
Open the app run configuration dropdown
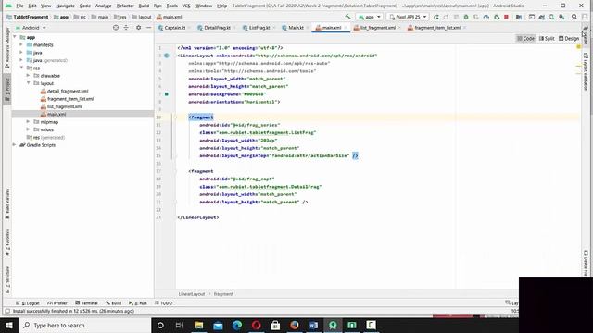(369, 17)
